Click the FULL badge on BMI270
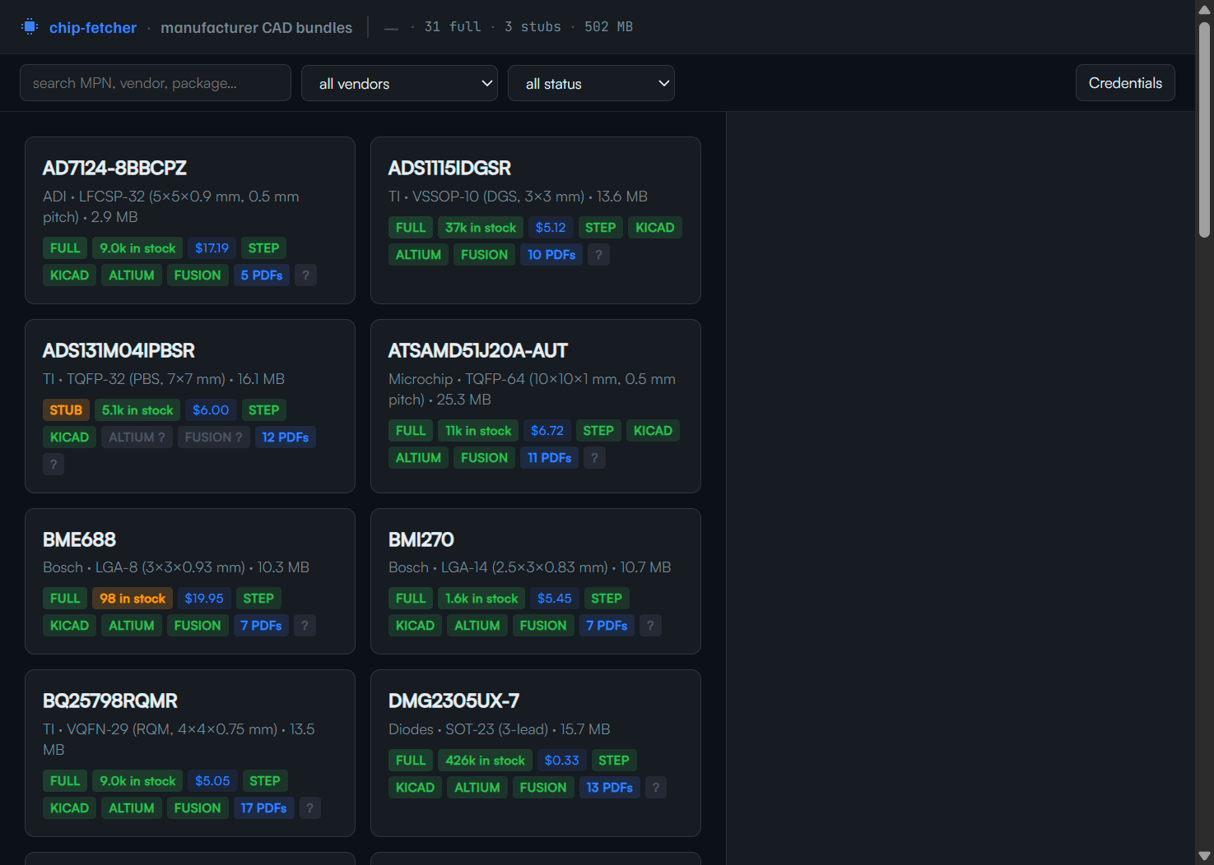Screen dimensions: 1214x865 (411, 599)
